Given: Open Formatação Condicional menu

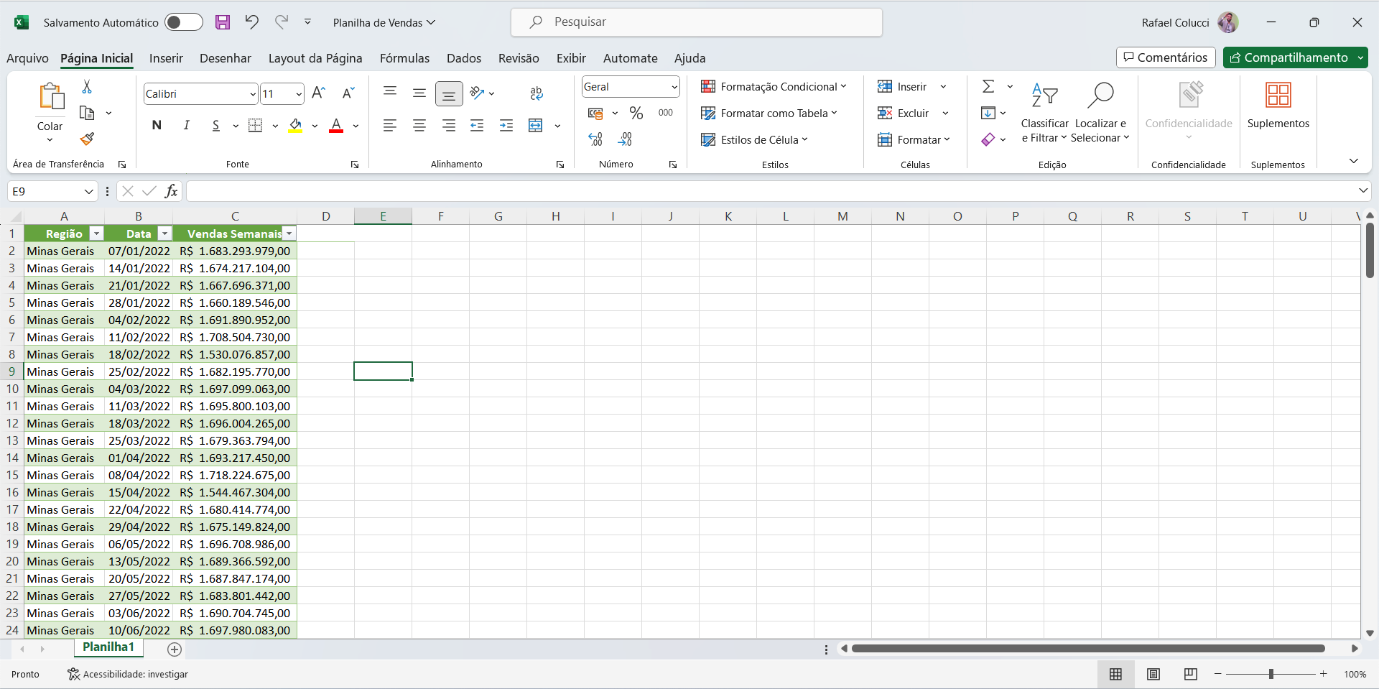Looking at the screenshot, I should point(774,87).
